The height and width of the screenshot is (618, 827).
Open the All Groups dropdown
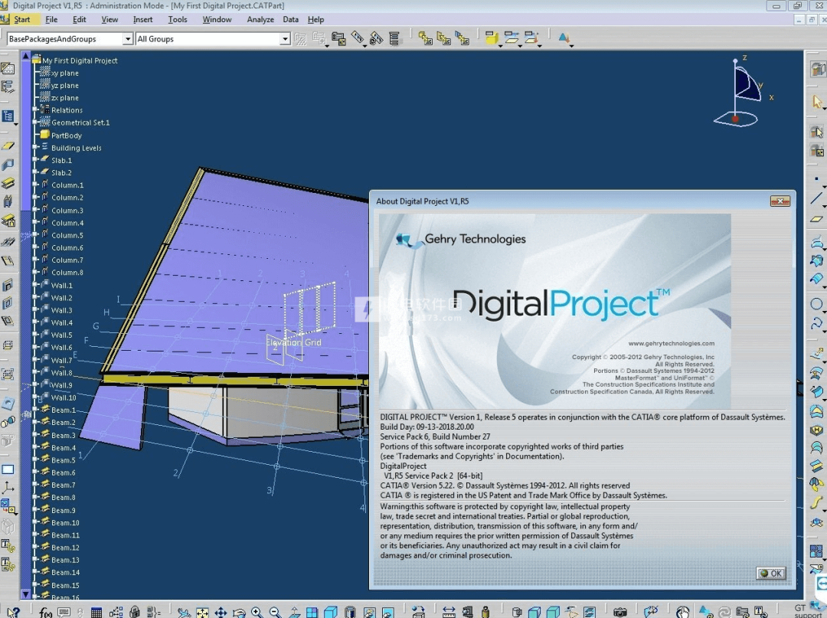click(285, 39)
